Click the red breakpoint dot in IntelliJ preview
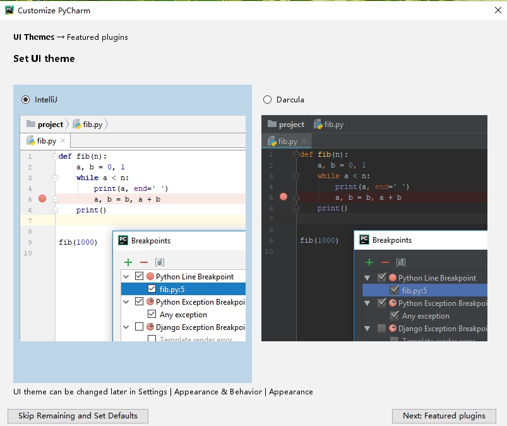This screenshot has width=507, height=426. 42,198
